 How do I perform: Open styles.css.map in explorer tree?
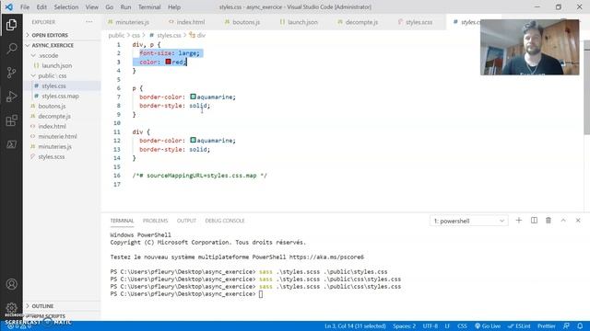tap(60, 96)
